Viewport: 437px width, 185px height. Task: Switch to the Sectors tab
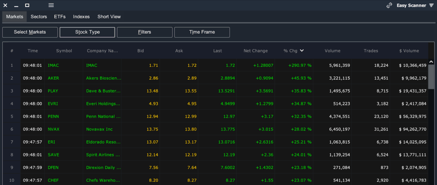(x=39, y=17)
